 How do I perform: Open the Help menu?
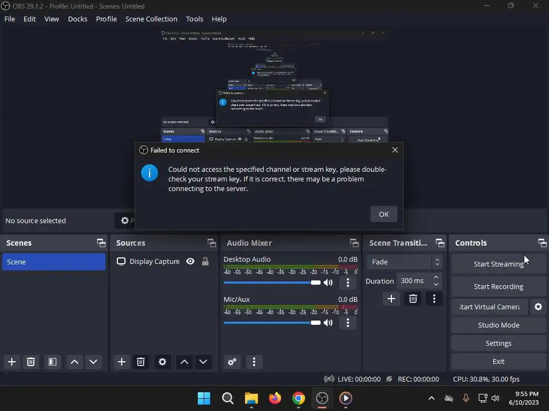[219, 19]
